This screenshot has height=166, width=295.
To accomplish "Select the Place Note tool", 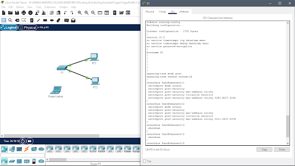I will click(x=32, y=20).
